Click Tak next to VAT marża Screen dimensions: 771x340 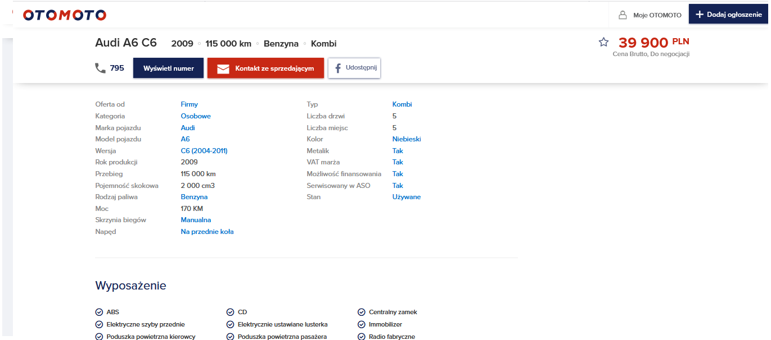click(398, 162)
